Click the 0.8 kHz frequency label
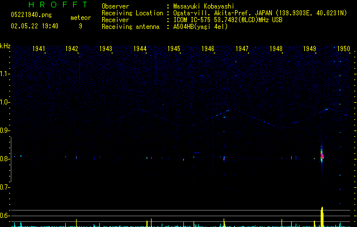Screen dimensions: 357x227 [x=5, y=159]
